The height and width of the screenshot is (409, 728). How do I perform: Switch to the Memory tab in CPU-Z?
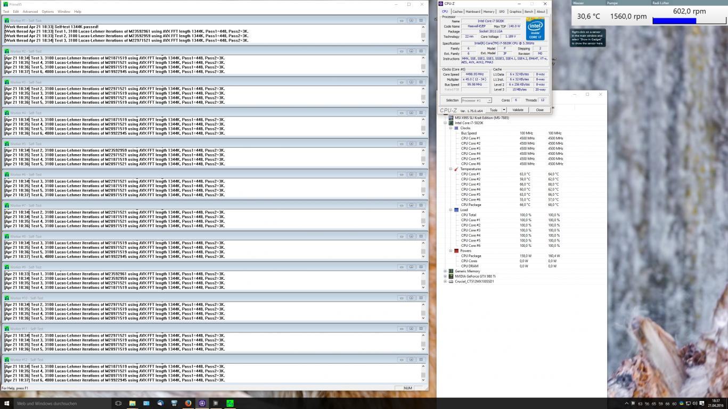point(489,11)
